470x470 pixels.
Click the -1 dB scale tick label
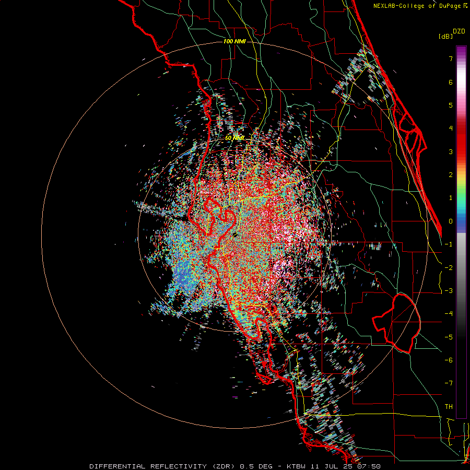click(x=449, y=244)
